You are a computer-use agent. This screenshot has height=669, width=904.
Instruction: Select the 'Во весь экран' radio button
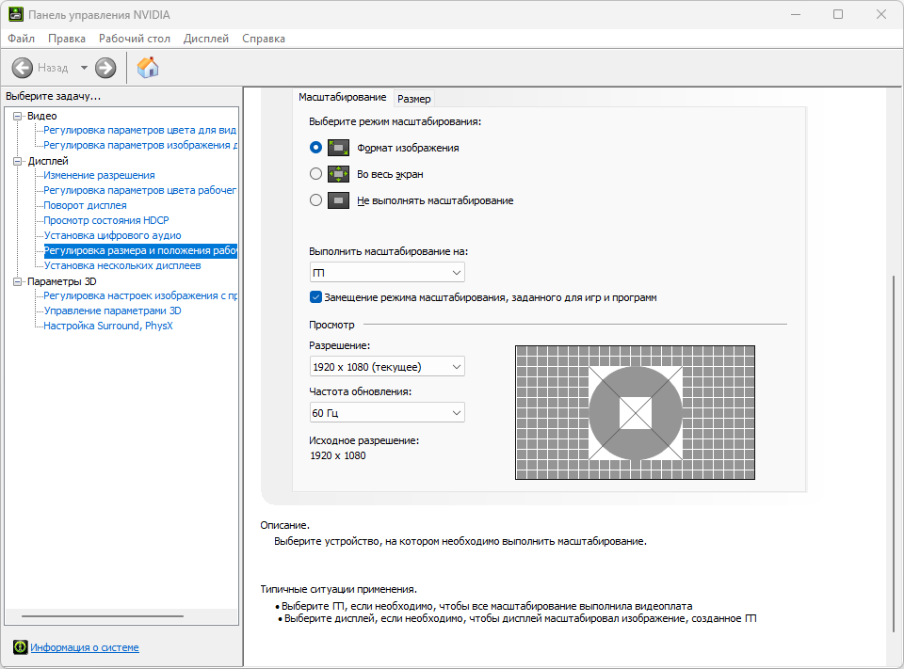click(316, 174)
